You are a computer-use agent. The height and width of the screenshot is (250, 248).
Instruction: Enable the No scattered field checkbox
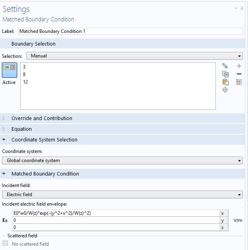[x=6, y=244]
